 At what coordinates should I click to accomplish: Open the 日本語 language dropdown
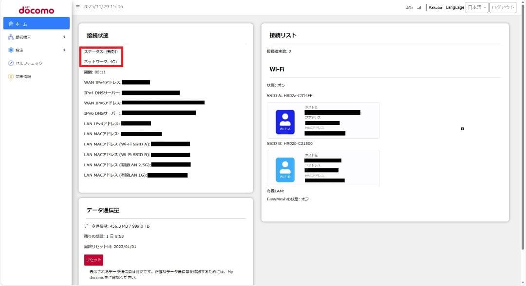(478, 7)
